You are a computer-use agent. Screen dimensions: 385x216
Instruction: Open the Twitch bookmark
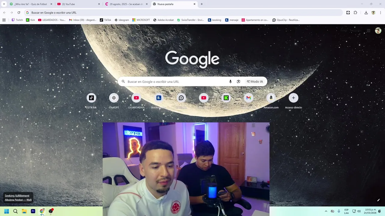[x=17, y=20]
